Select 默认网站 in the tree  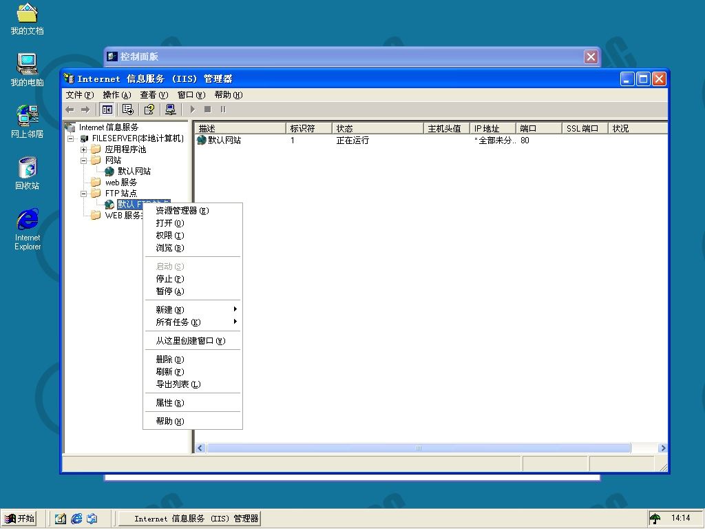click(134, 172)
